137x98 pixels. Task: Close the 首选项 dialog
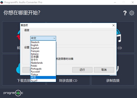114,25
